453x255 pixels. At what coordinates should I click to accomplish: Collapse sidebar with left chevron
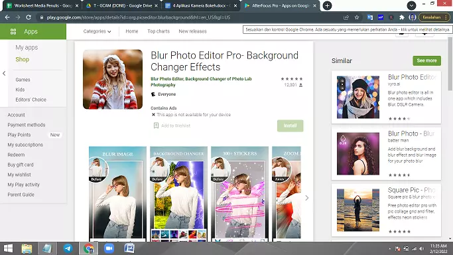click(x=4, y=74)
